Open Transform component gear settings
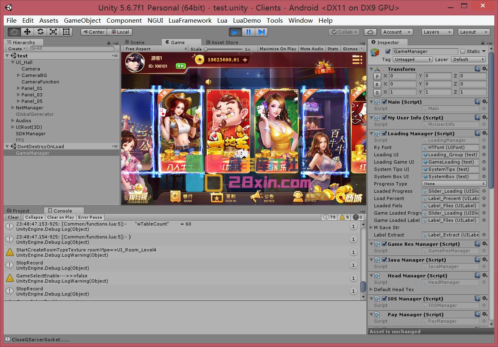498x347 pixels. pyautogui.click(x=484, y=69)
